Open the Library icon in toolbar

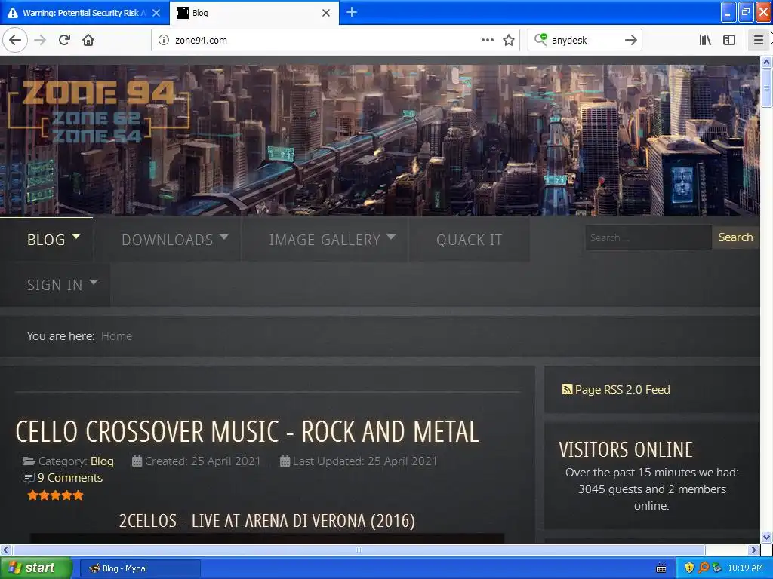click(705, 41)
